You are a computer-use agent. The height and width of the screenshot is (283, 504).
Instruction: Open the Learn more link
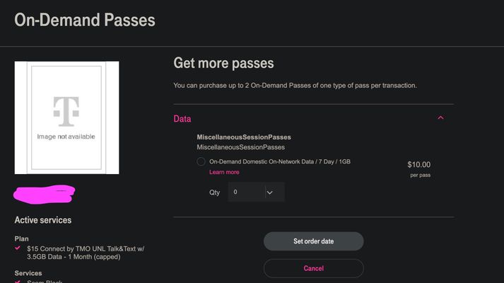pos(224,172)
